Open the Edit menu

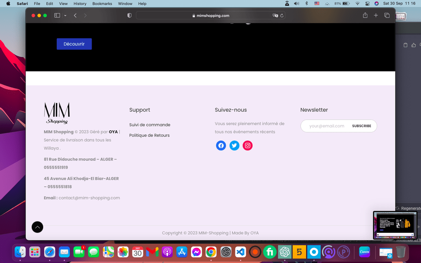tap(49, 3)
